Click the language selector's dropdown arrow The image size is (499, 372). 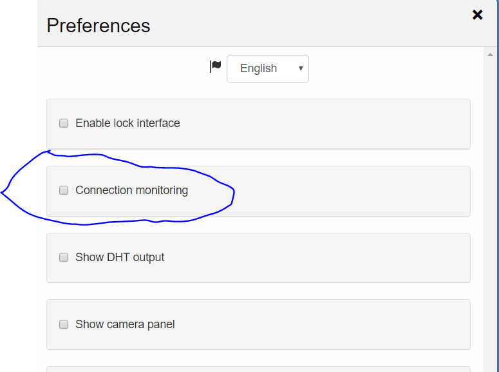pos(300,68)
